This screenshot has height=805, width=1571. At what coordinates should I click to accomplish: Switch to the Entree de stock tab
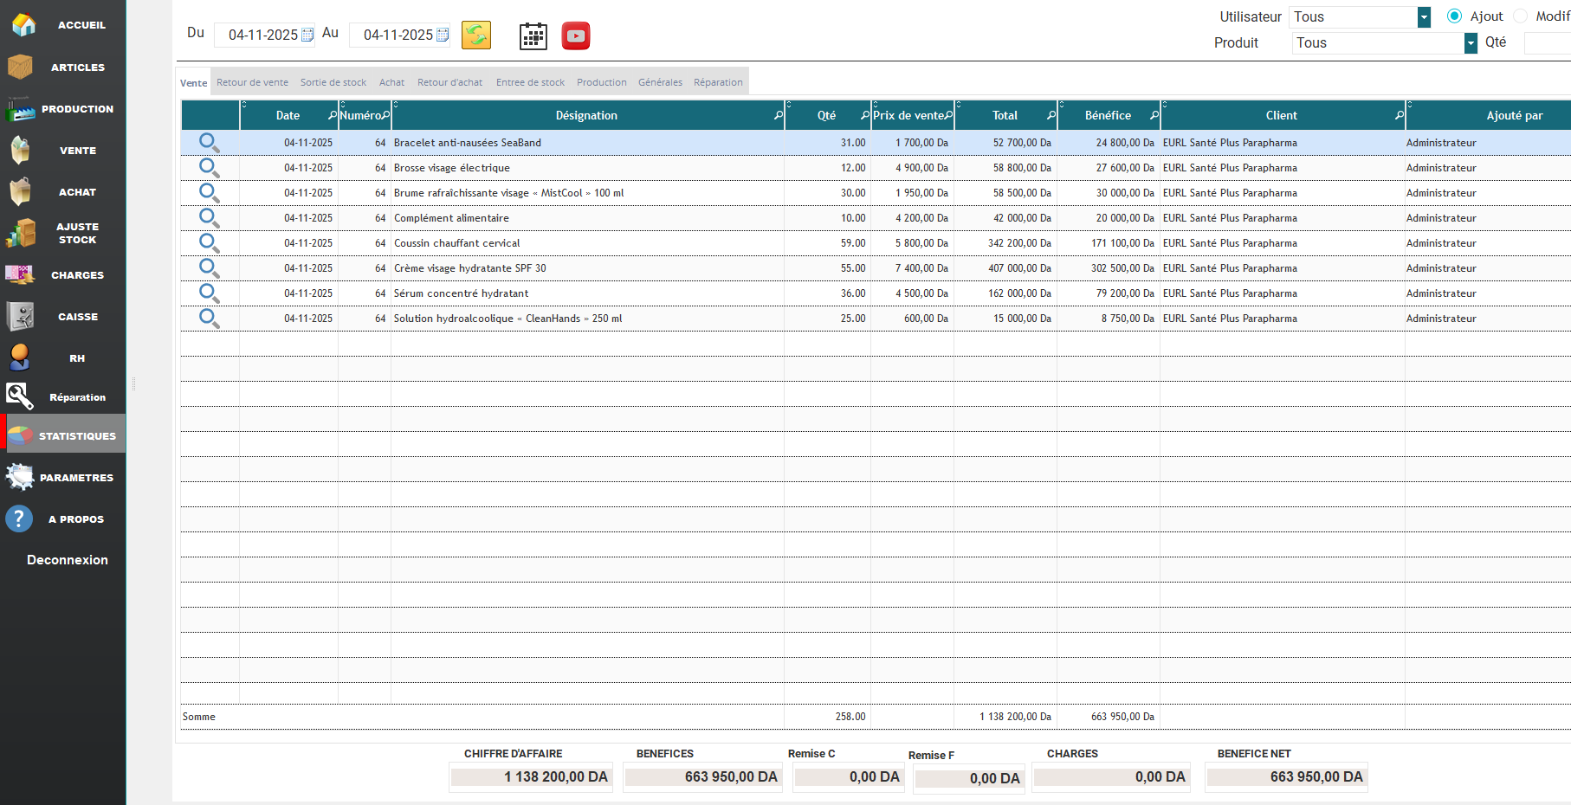[x=530, y=82]
